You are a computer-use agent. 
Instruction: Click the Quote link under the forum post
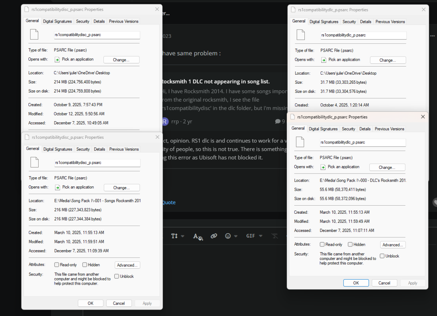[169, 202]
